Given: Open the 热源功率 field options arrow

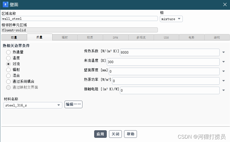Looking at the screenshot, I should (x=224, y=81).
